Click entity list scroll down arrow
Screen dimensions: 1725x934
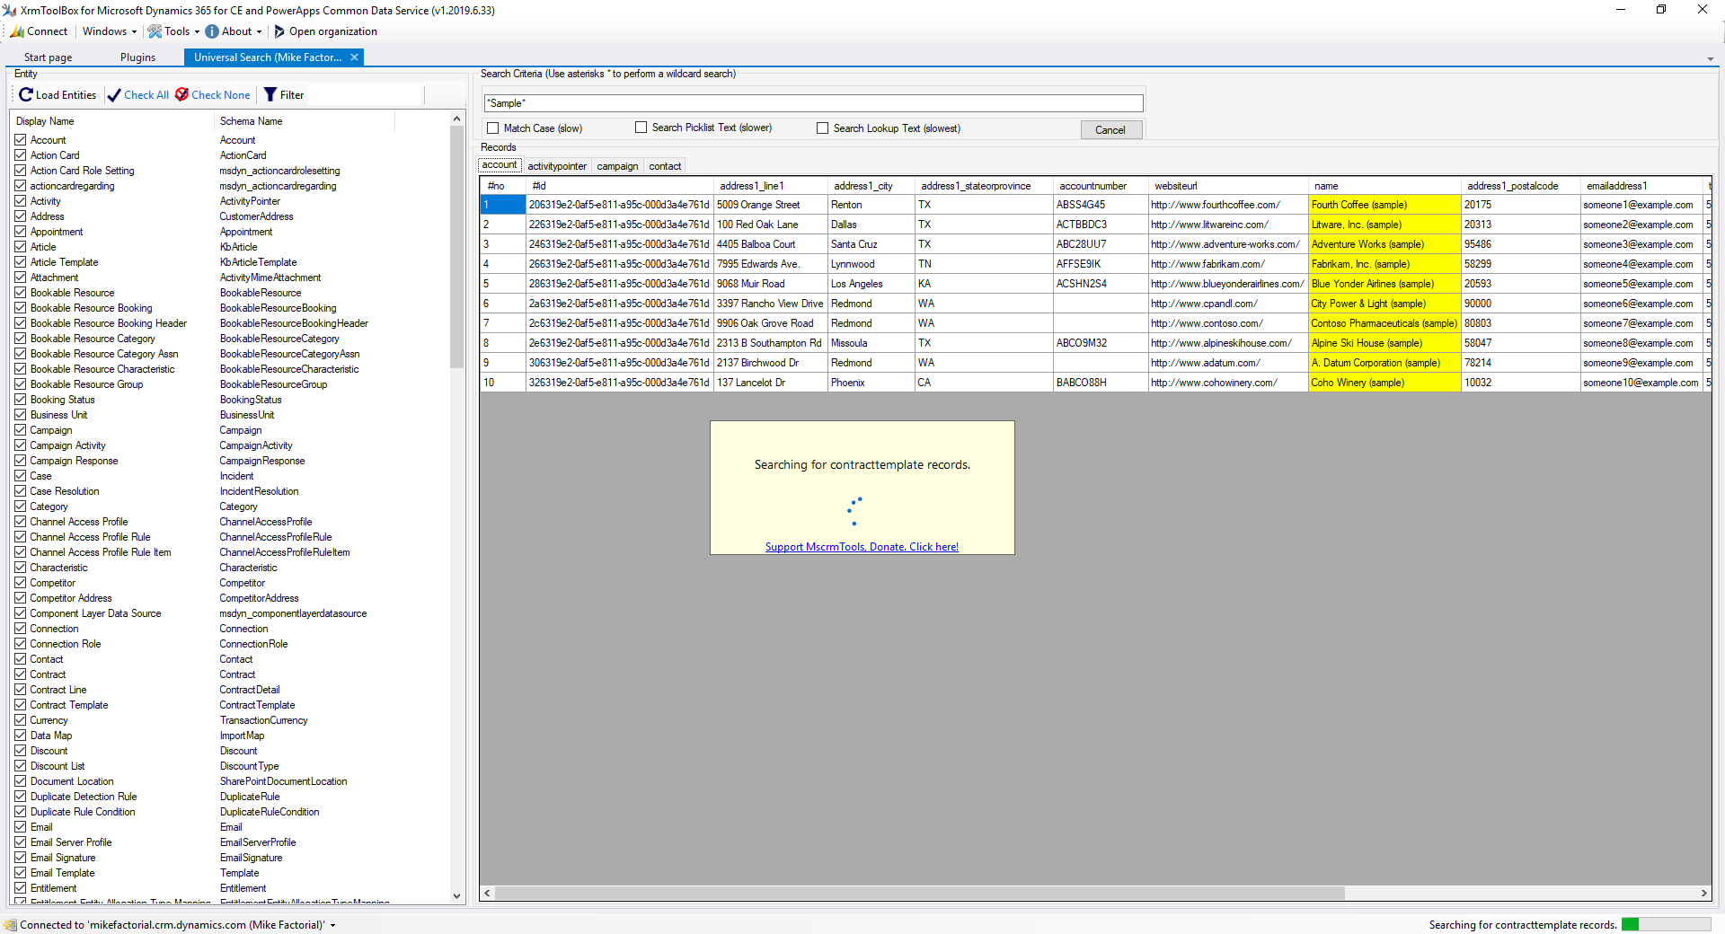pyautogui.click(x=456, y=896)
